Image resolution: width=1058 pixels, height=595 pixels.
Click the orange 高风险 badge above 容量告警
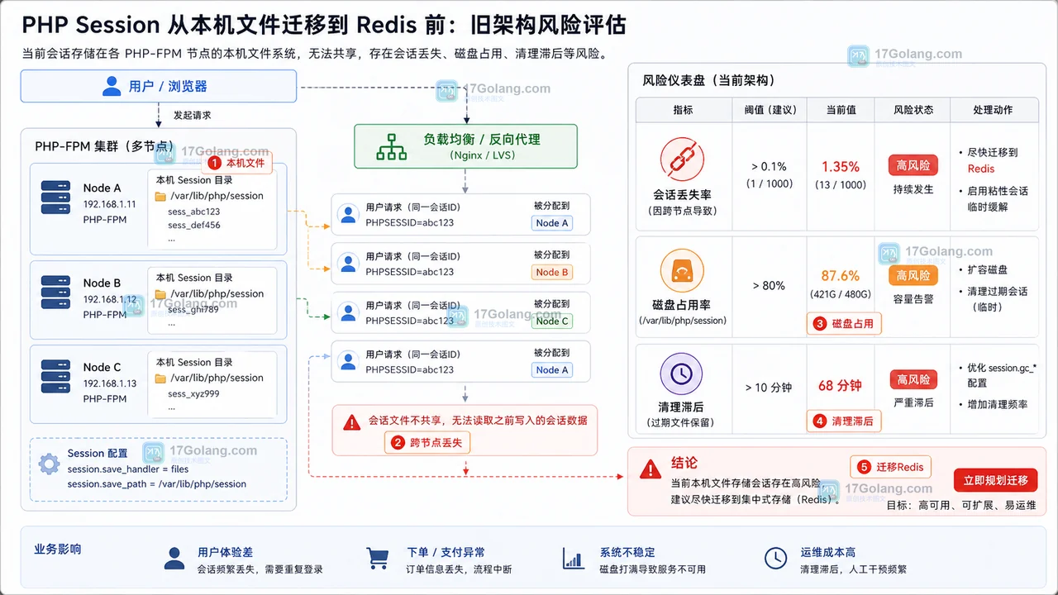913,275
